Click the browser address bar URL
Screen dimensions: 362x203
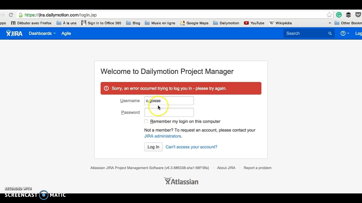tap(61, 15)
